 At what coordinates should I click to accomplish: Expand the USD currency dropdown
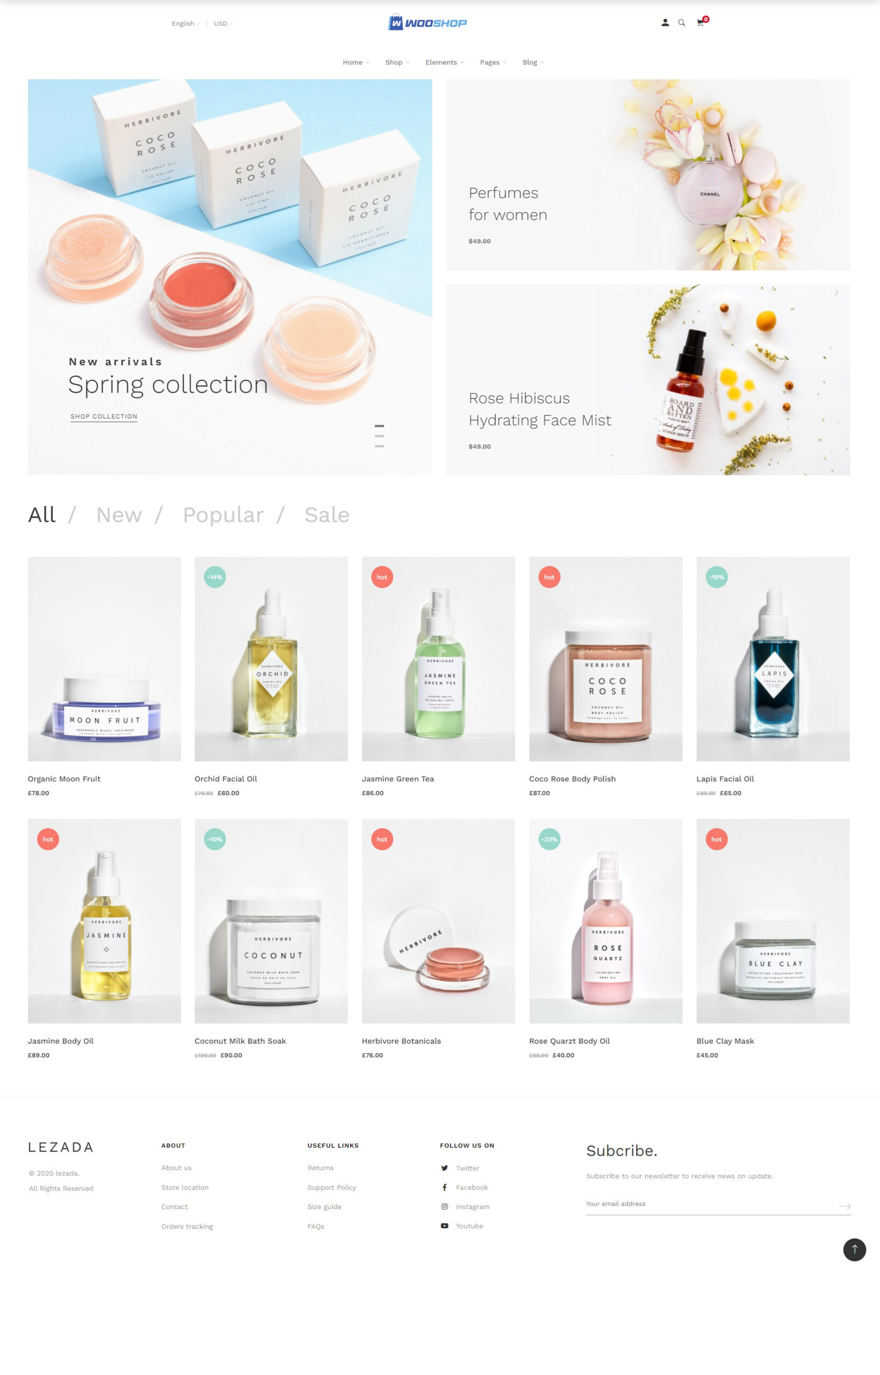pos(223,24)
